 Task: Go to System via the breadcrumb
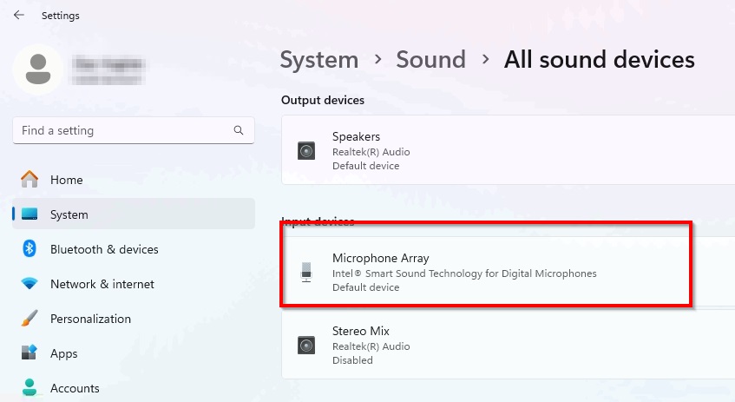pos(318,59)
